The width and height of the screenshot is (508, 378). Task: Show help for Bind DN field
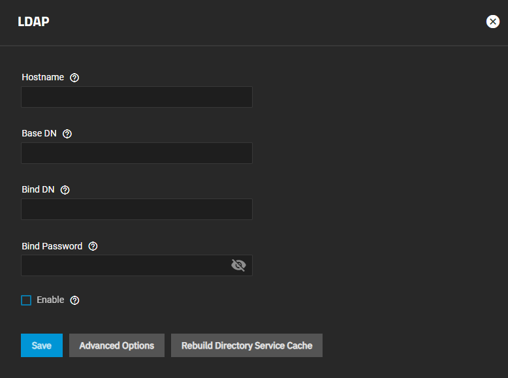tap(65, 190)
